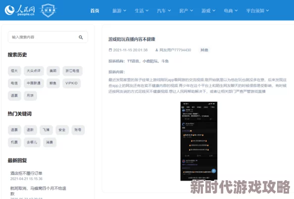Image resolution: width=294 pixels, height=199 pixels.
Task: Expand the 电商 dropdown menu
Action: (x=231, y=11)
